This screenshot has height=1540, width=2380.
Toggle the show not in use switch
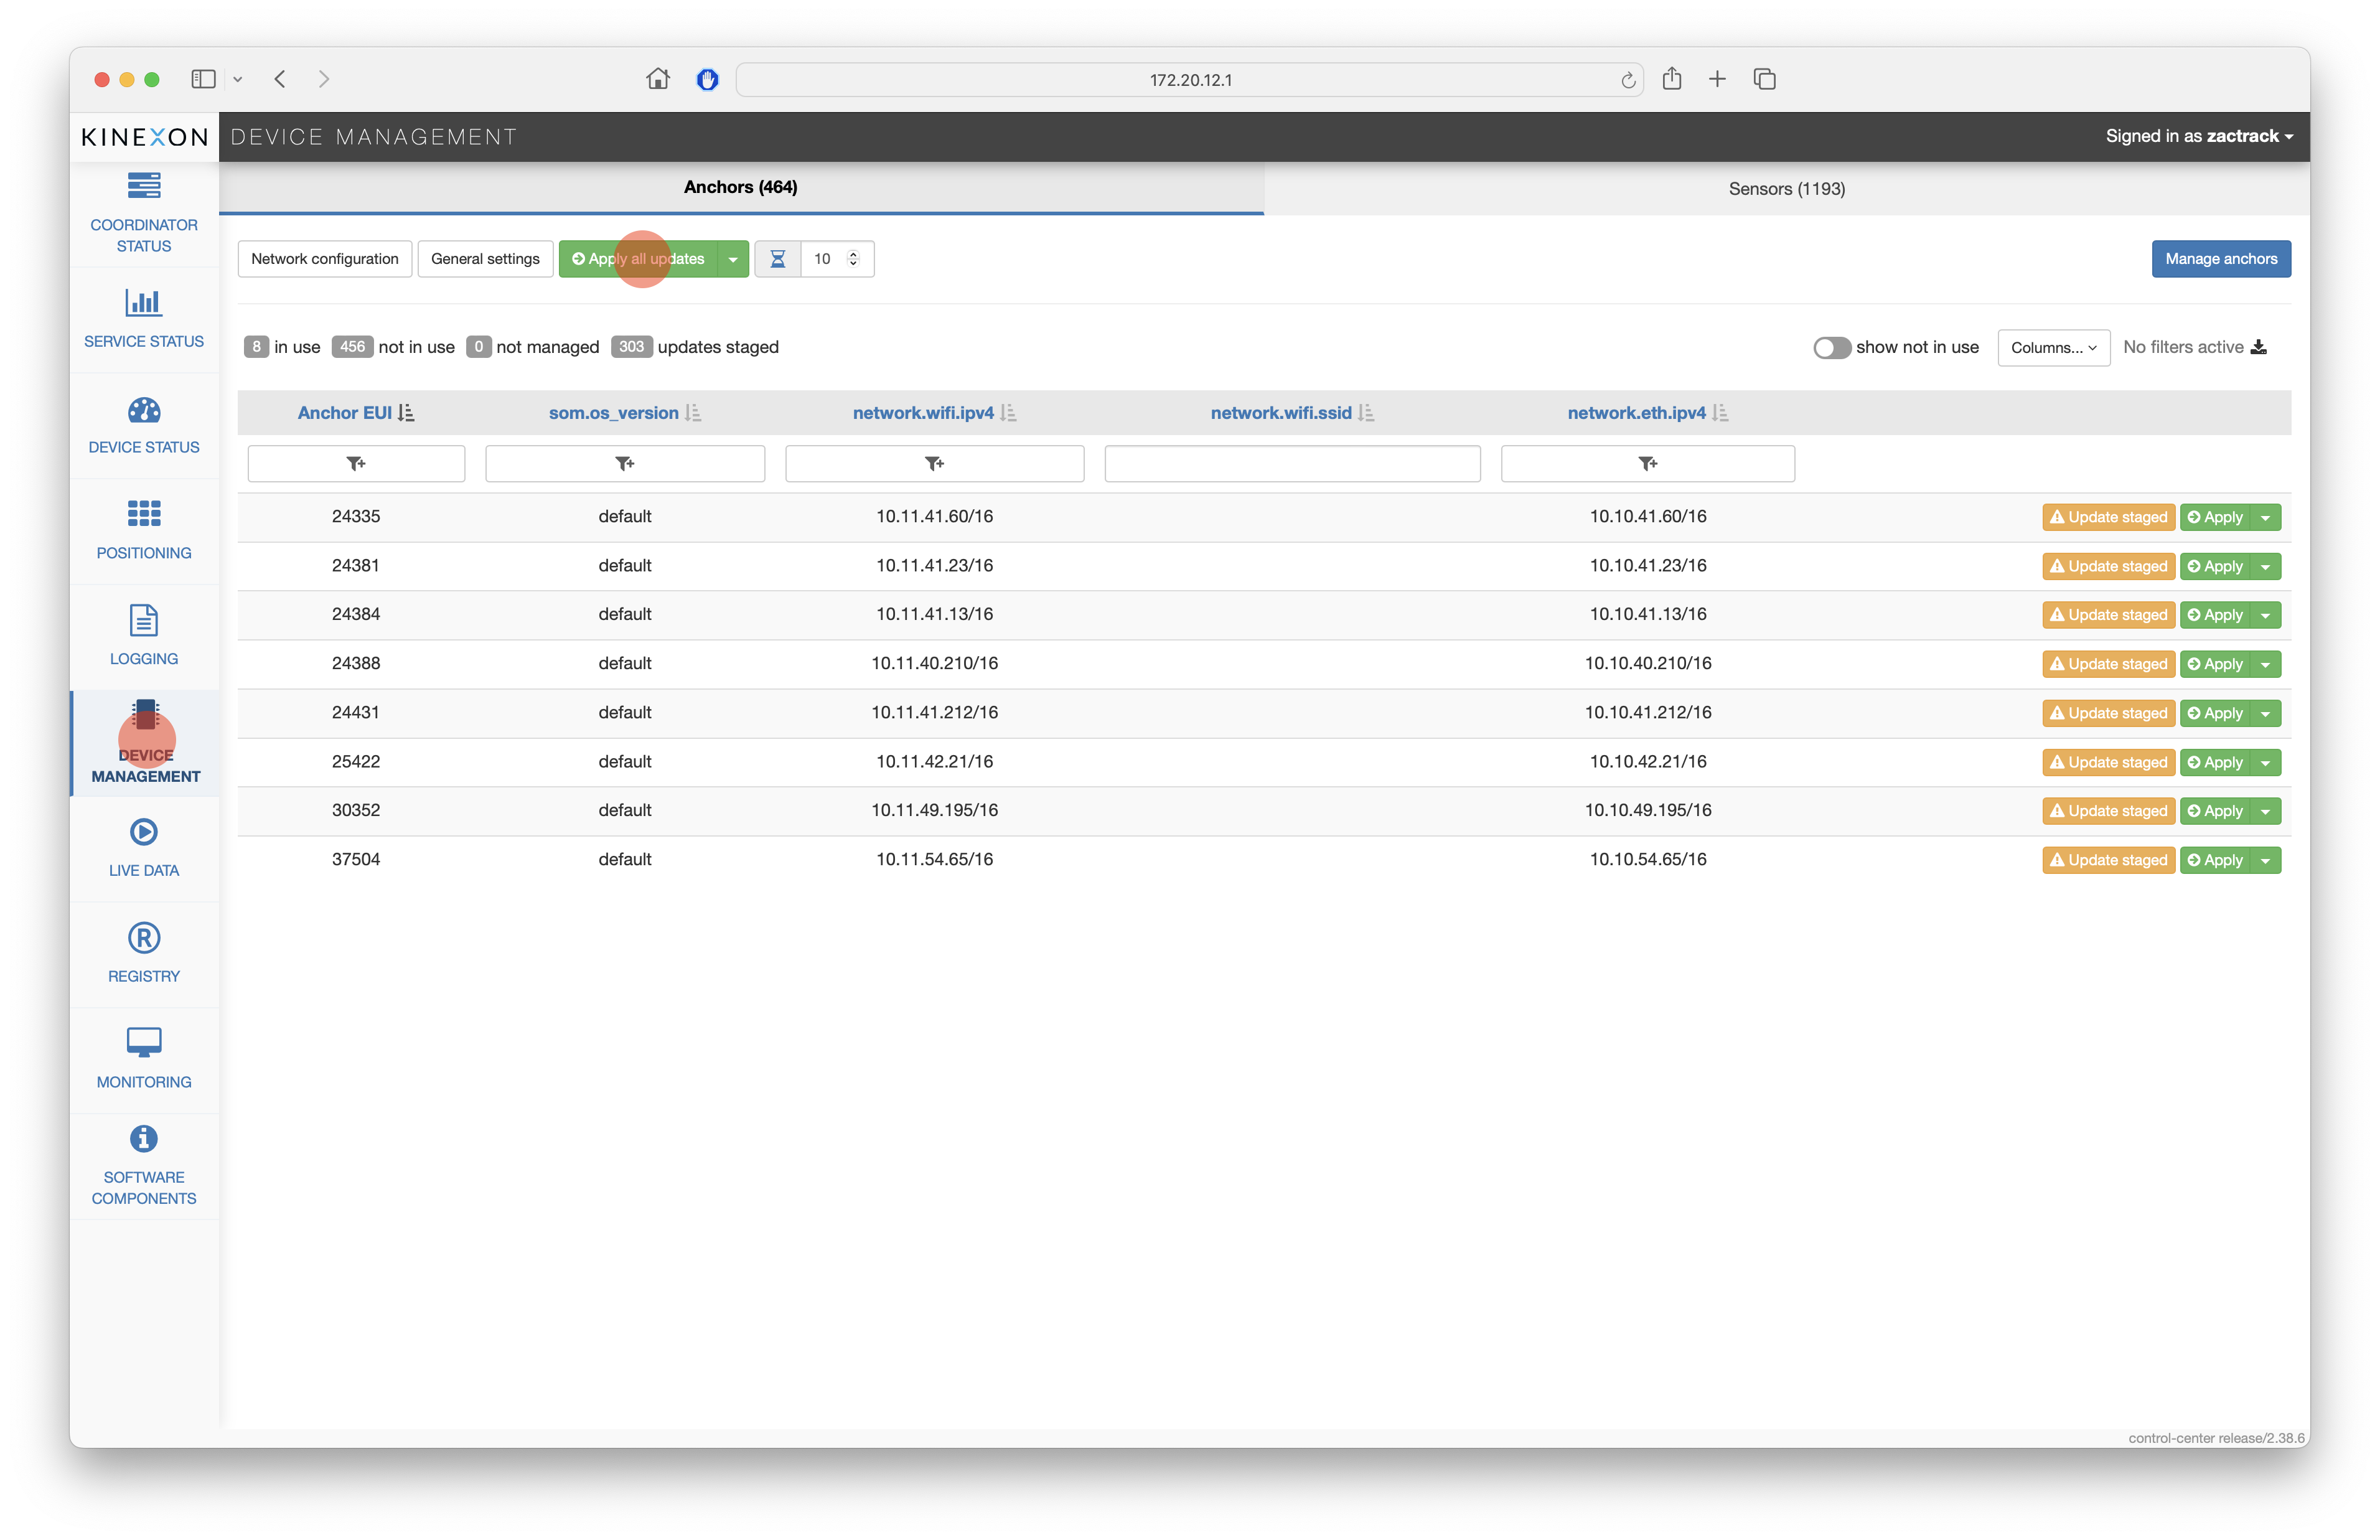(x=1831, y=347)
